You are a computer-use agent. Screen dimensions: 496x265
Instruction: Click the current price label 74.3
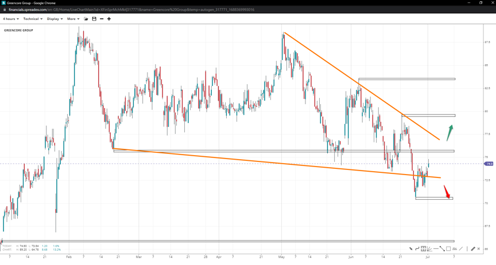489,164
